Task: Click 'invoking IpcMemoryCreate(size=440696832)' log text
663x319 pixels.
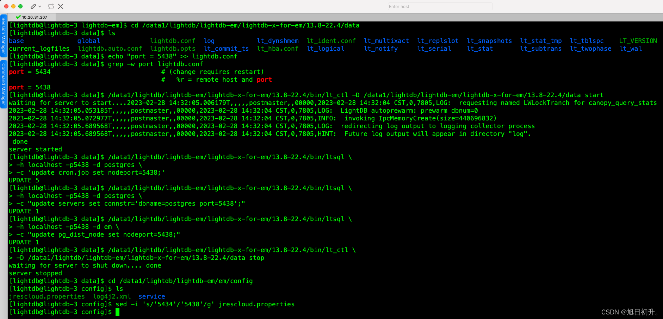Action: coord(421,118)
